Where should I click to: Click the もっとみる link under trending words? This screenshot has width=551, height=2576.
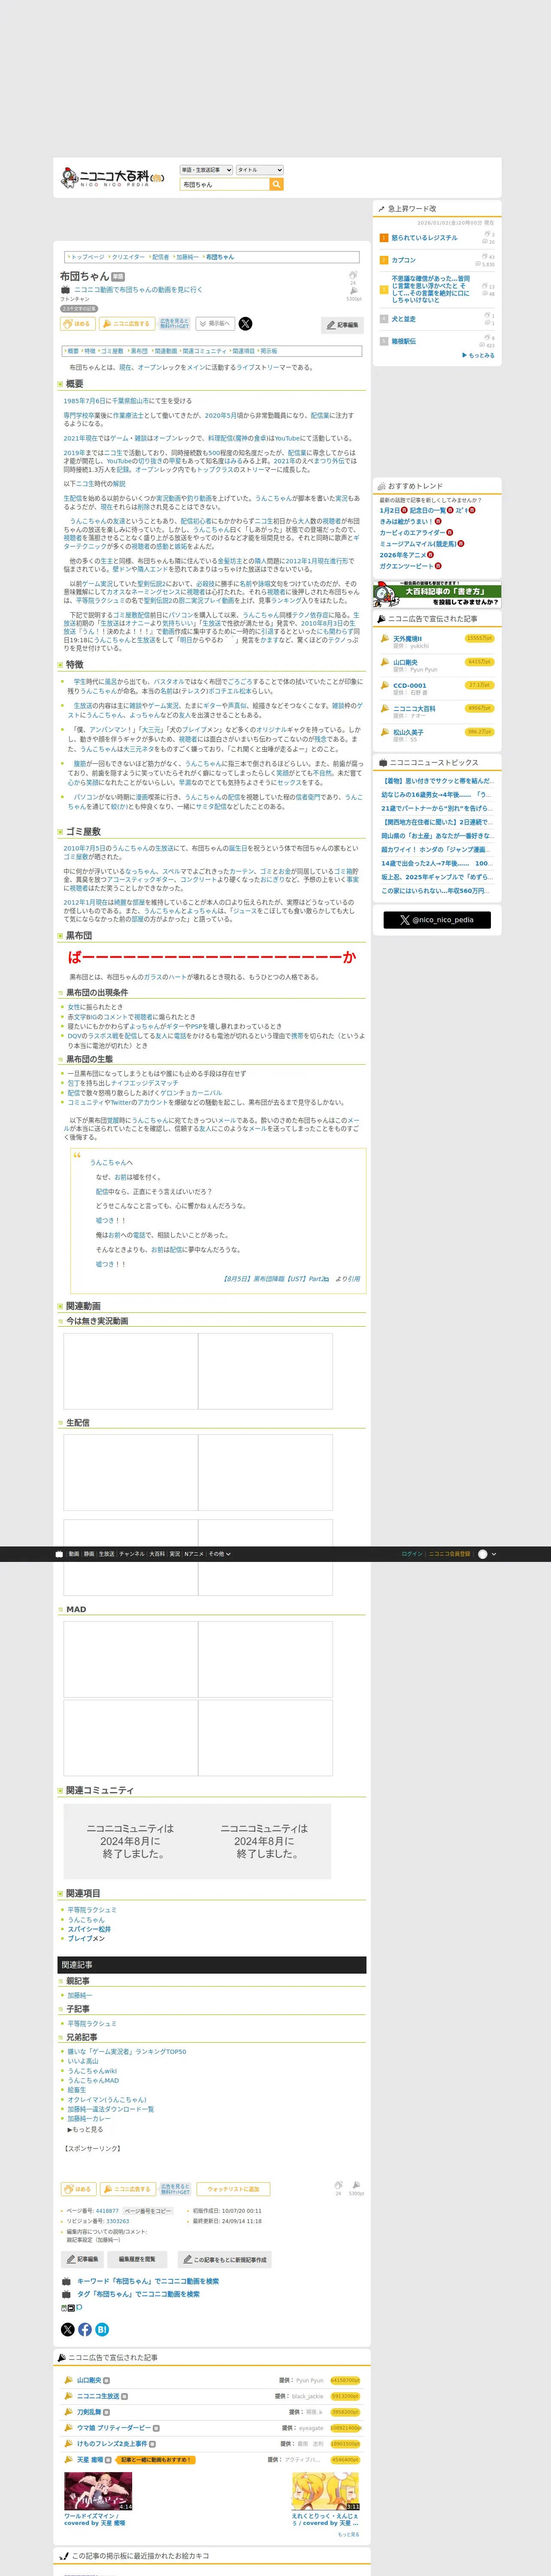tap(479, 355)
